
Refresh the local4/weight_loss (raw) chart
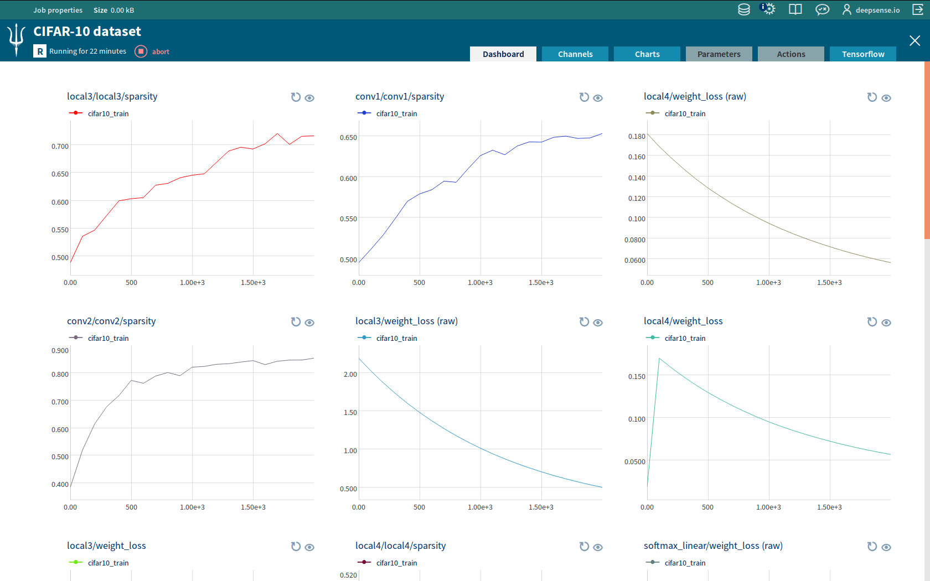point(872,97)
